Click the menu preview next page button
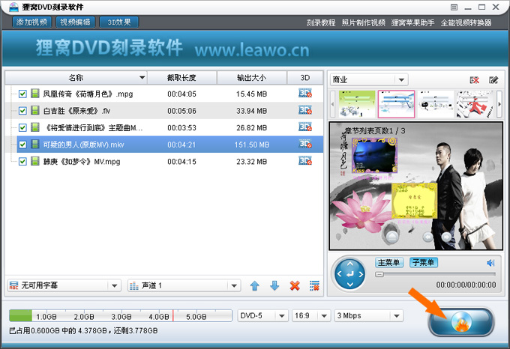Viewport: 510px width, 349px height. (446, 237)
